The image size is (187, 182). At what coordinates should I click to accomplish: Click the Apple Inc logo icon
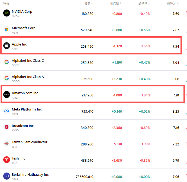[x=7, y=46]
